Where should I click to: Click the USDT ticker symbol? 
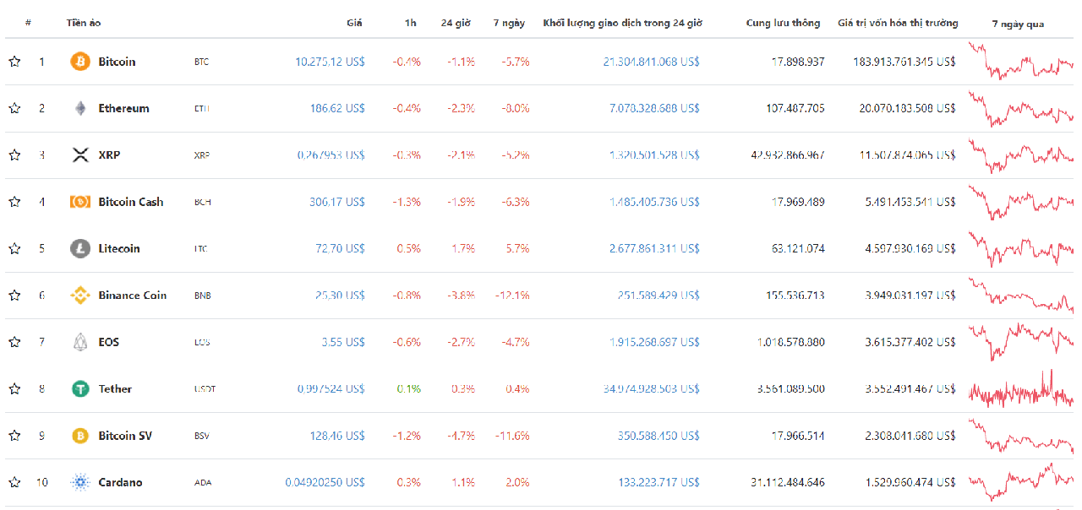203,389
